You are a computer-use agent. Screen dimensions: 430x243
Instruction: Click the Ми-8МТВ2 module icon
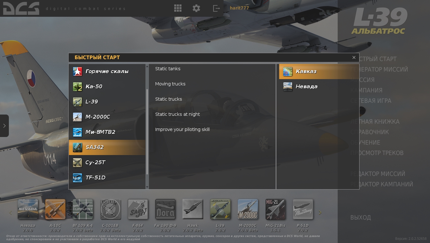tap(77, 132)
